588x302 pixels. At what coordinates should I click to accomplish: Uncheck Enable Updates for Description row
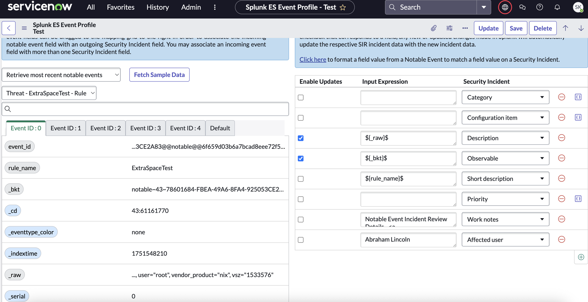pos(301,138)
